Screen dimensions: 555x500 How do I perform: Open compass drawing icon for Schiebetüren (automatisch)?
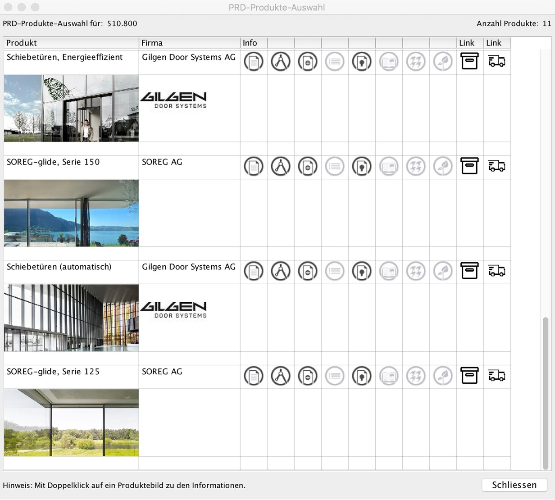tap(281, 271)
